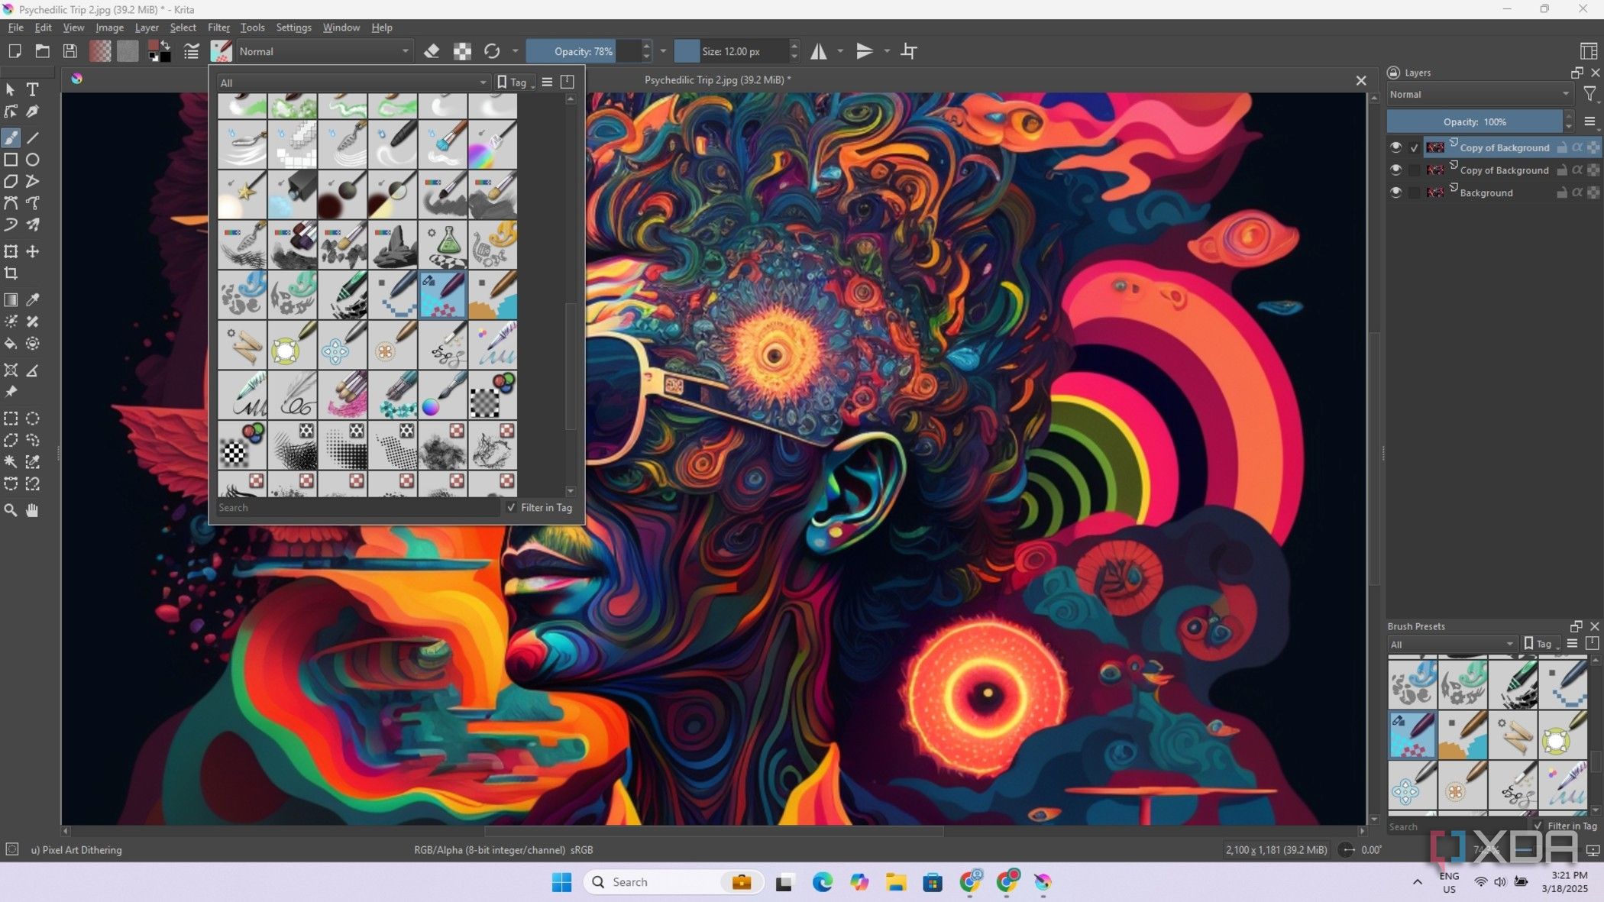Viewport: 1604px width, 902px height.
Task: Uncheck Filter in Tag in popup
Action: 512,507
